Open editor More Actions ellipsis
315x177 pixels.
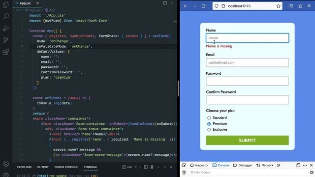[171, 3]
